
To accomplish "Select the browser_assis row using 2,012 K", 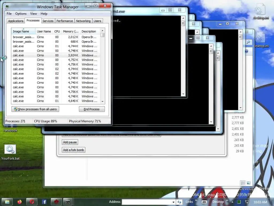I will (56, 37).
